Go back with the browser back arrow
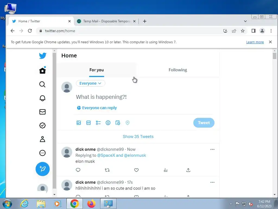This screenshot has width=278, height=209. pyautogui.click(x=12, y=31)
